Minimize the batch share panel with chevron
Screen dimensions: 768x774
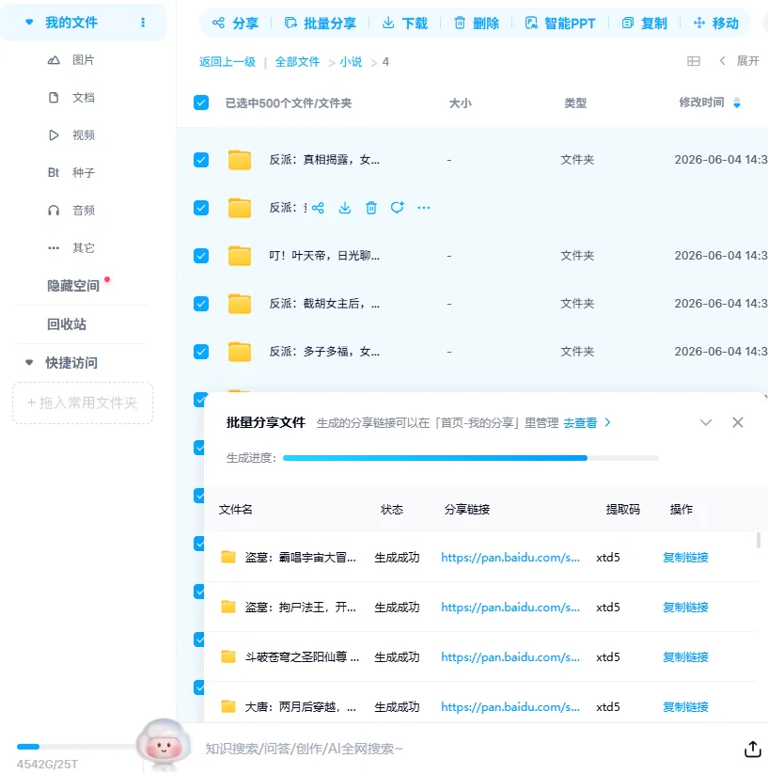706,422
